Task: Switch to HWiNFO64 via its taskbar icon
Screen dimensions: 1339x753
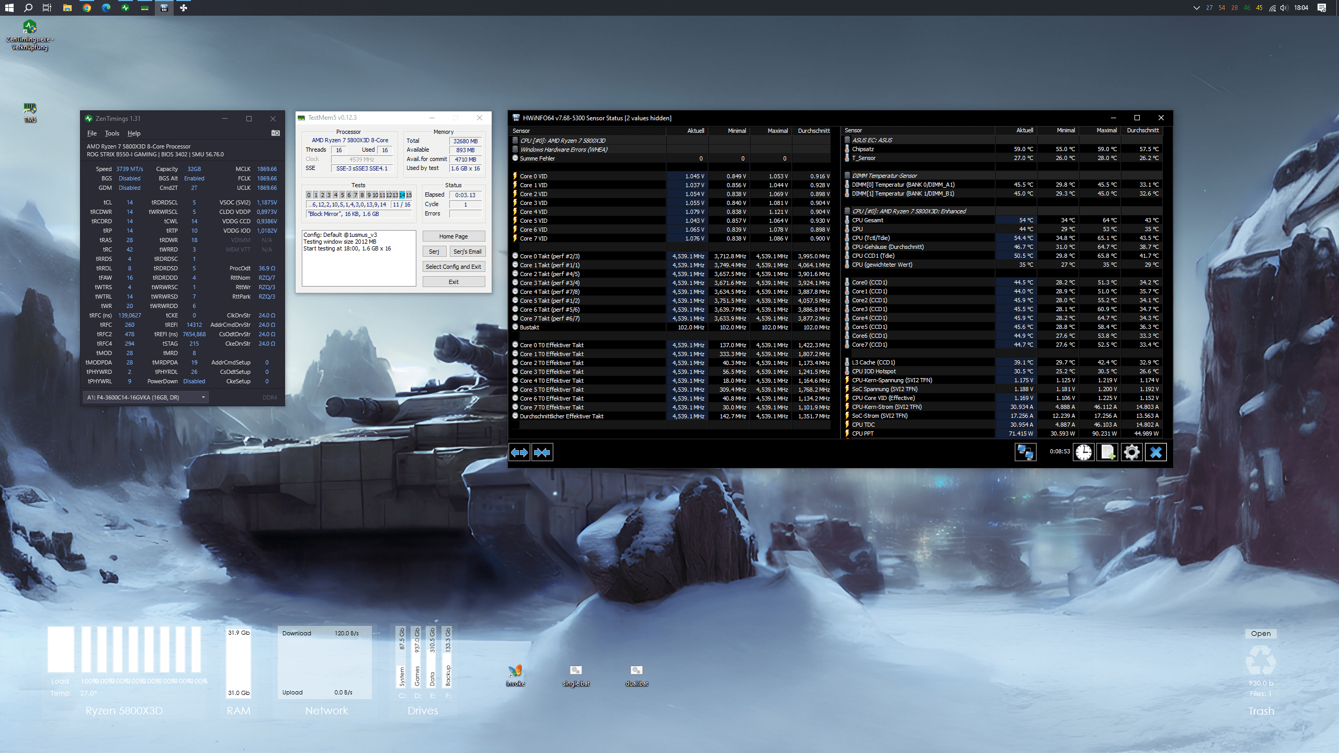Action: 164,8
